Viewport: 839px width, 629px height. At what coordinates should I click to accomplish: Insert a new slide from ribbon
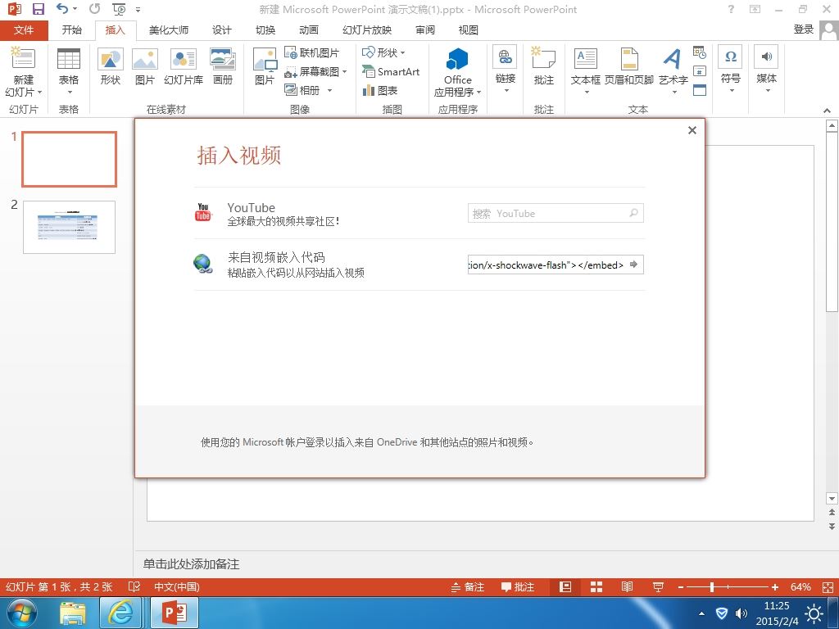[23, 71]
